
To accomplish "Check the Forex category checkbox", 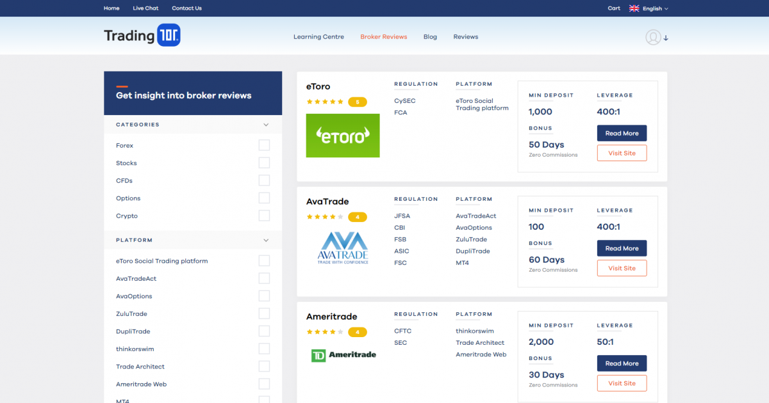I will 264,145.
